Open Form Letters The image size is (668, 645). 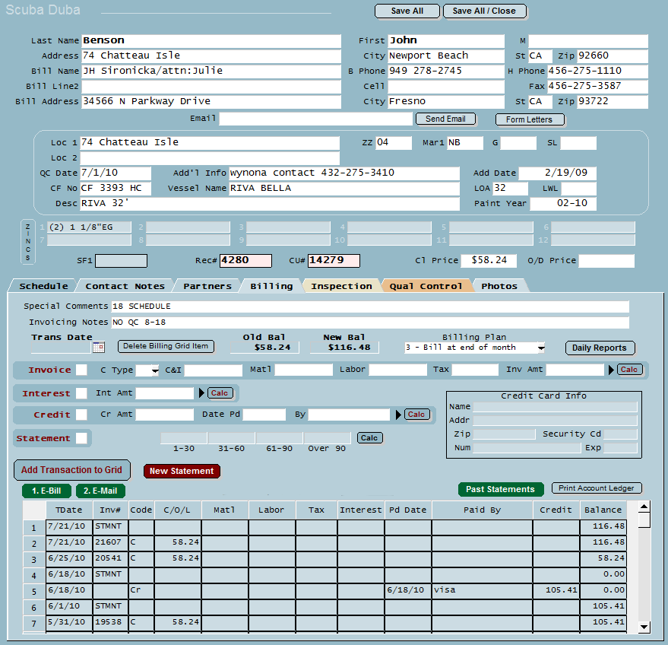[x=530, y=119]
